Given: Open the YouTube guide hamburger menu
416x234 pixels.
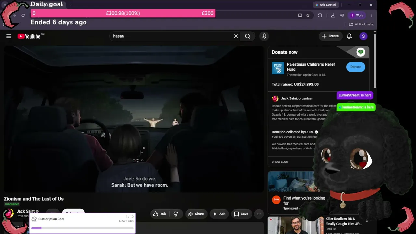Looking at the screenshot, I should (9, 36).
